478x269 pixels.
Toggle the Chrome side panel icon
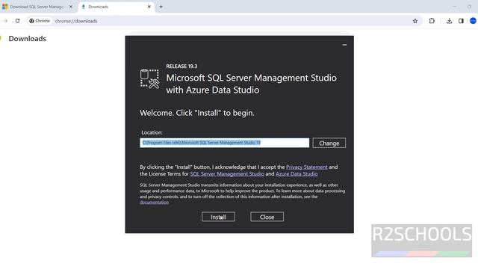point(461,21)
